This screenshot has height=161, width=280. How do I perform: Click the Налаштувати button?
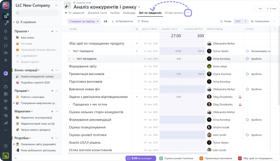260,21
